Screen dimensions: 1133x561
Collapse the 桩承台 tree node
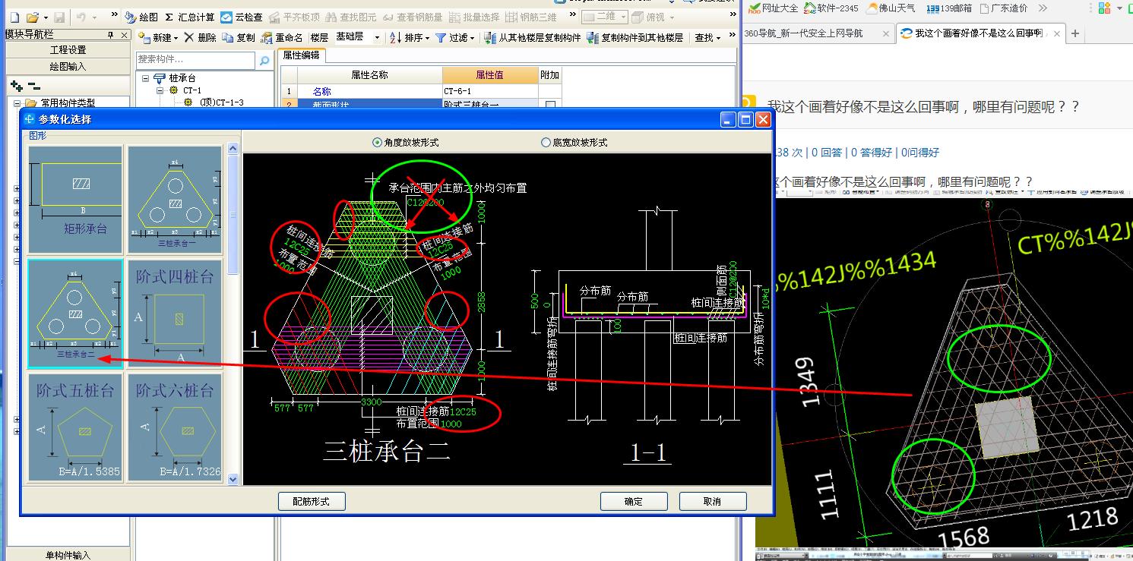[x=146, y=77]
